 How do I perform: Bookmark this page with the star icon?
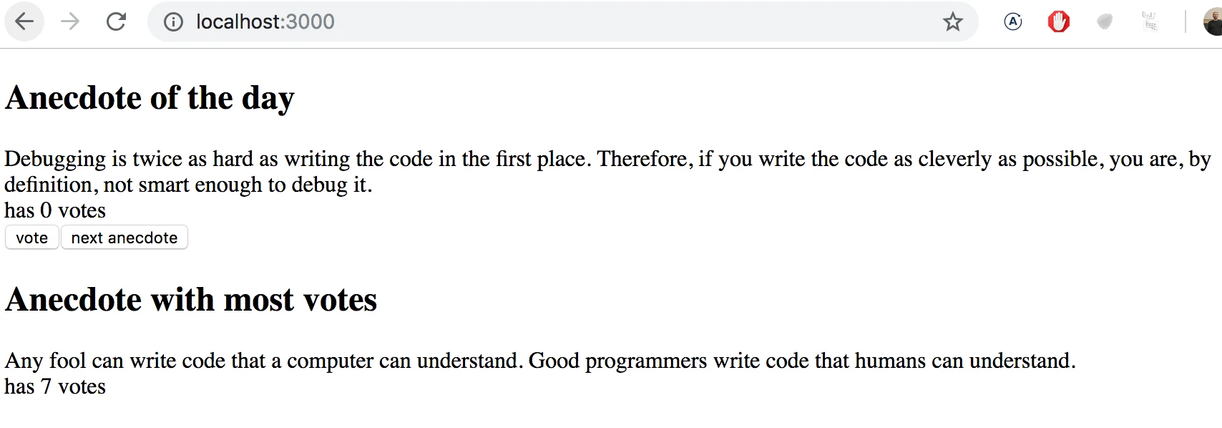(952, 22)
